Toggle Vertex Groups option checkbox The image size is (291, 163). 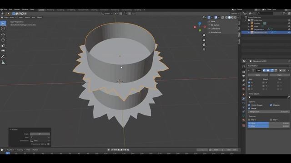[249, 105]
